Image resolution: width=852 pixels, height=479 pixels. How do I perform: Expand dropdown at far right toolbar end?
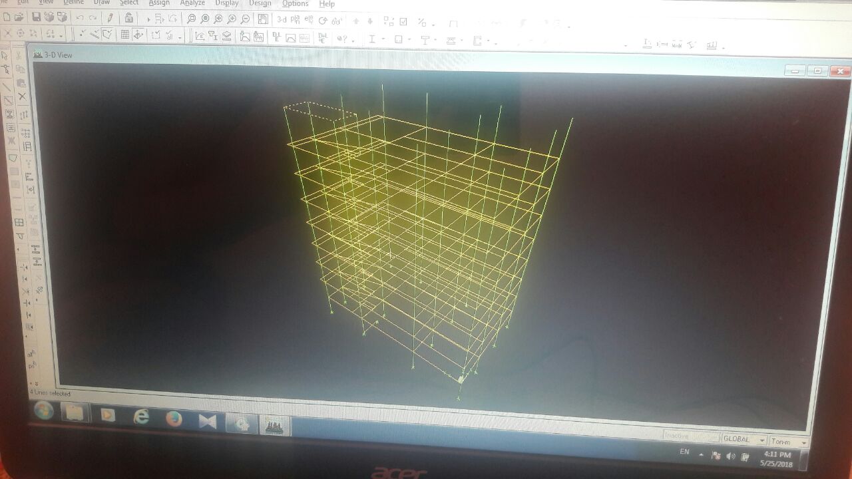[x=724, y=47]
